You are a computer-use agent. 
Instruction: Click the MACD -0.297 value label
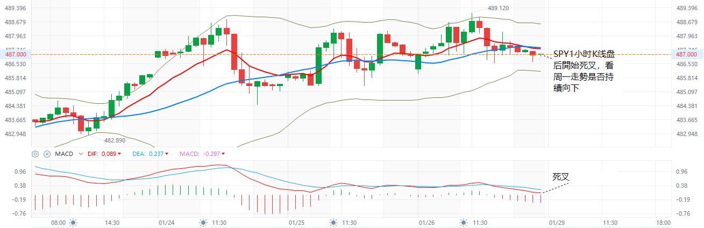[x=202, y=154]
